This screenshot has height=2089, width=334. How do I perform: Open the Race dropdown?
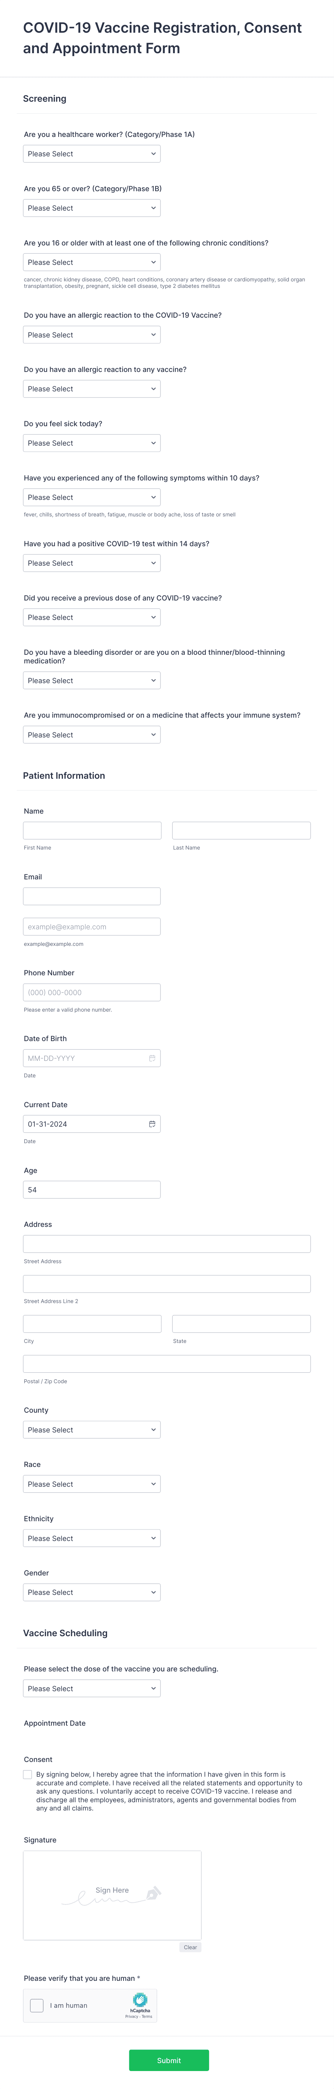click(x=92, y=1484)
